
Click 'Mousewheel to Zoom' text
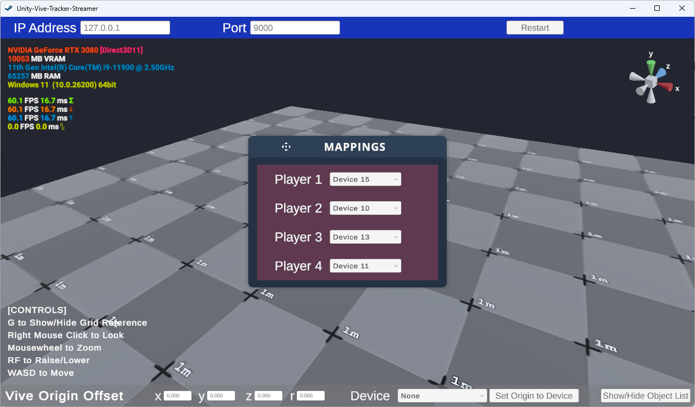tap(54, 347)
